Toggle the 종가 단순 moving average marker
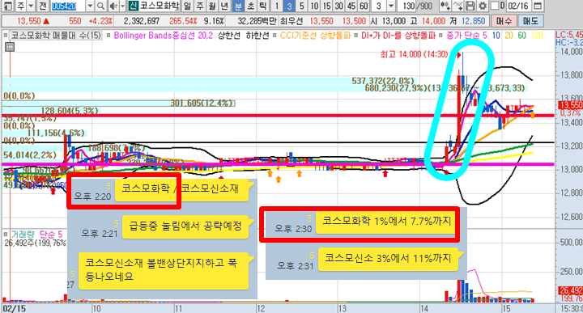Viewport: 583px width, 313px height. (x=441, y=36)
